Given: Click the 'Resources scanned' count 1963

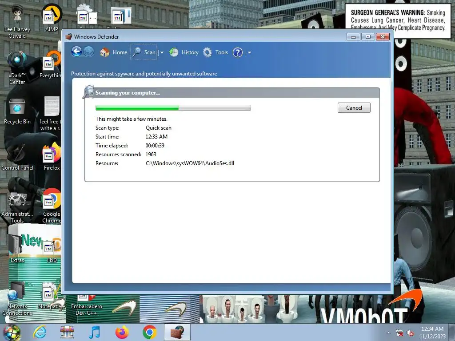Looking at the screenshot, I should tap(151, 155).
